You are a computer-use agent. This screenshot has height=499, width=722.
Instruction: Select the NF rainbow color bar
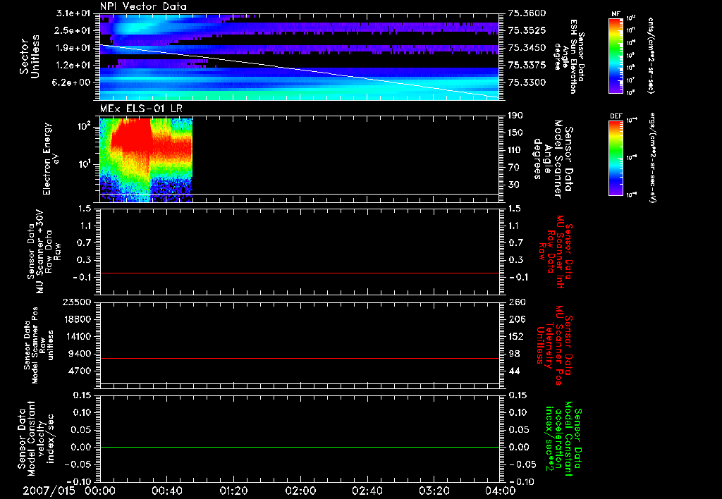(616, 56)
